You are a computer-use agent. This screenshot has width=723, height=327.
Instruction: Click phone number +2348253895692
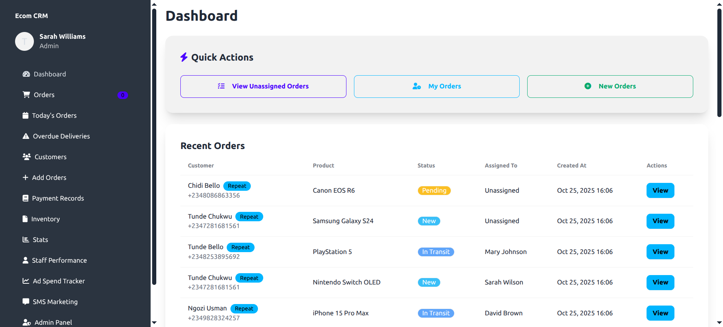[214, 257]
